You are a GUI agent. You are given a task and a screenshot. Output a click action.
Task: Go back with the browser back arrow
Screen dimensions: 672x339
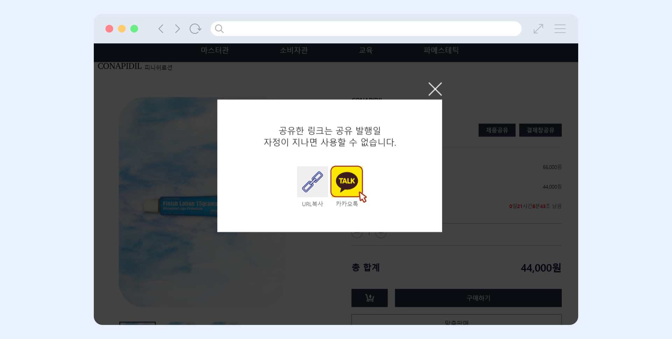point(161,29)
